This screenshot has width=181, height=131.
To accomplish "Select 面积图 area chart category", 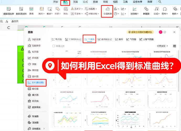I will click(33, 76).
